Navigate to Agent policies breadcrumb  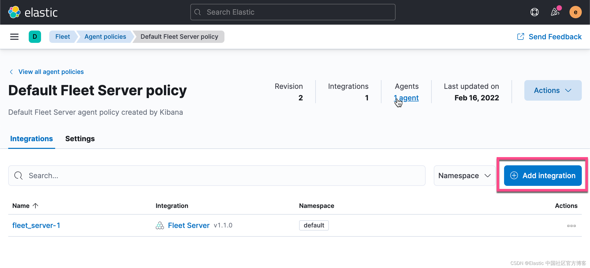tap(105, 37)
